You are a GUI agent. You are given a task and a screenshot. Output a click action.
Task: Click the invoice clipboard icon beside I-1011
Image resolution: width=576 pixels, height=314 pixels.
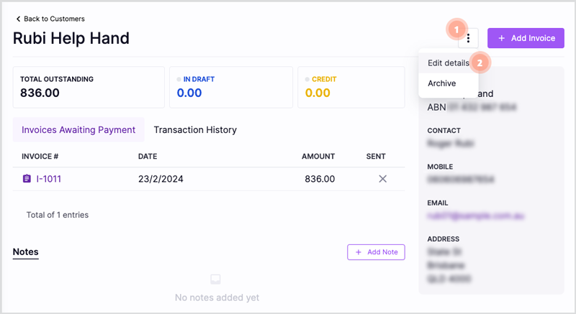pos(27,179)
